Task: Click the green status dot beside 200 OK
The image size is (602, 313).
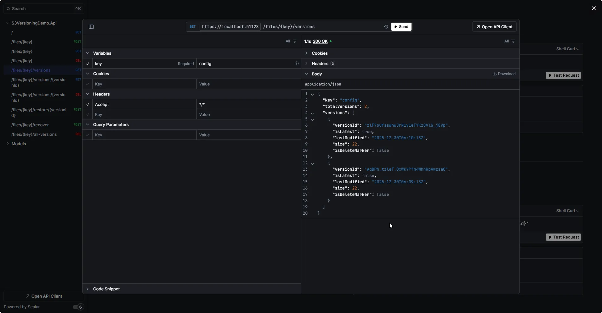Action: pyautogui.click(x=330, y=41)
